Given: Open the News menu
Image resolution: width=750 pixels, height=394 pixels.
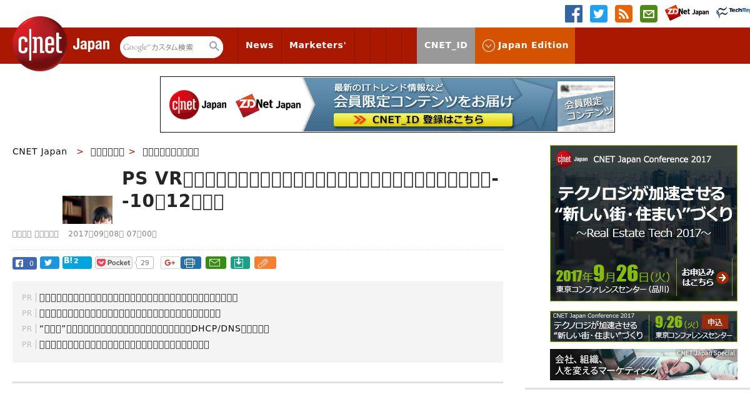Looking at the screenshot, I should tap(259, 46).
